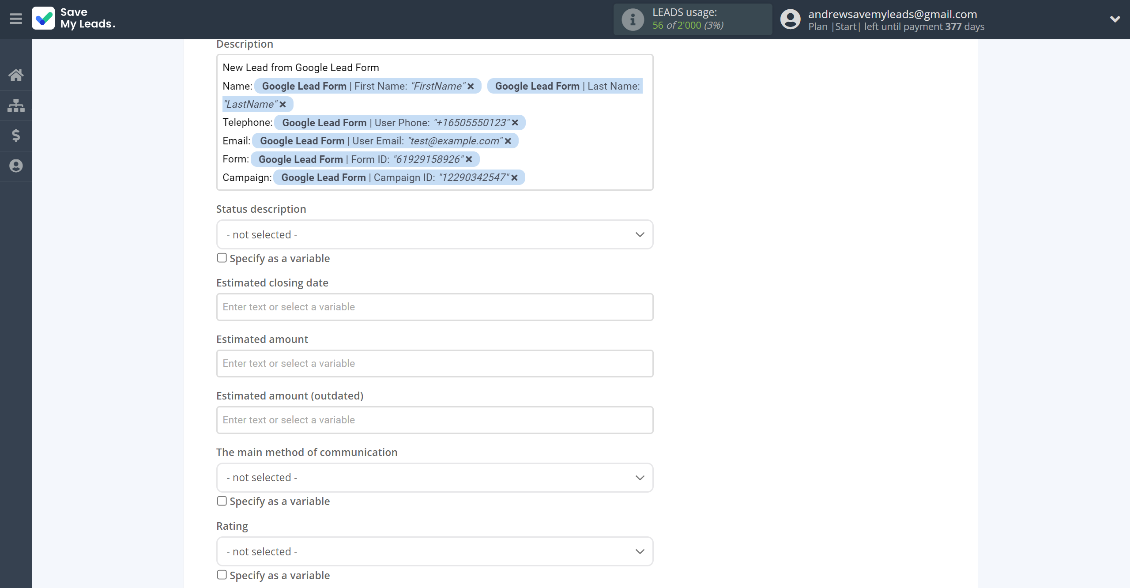Image resolution: width=1130 pixels, height=588 pixels.
Task: Click the andrewsavemyleads@gmail.com account email
Action: (x=893, y=14)
